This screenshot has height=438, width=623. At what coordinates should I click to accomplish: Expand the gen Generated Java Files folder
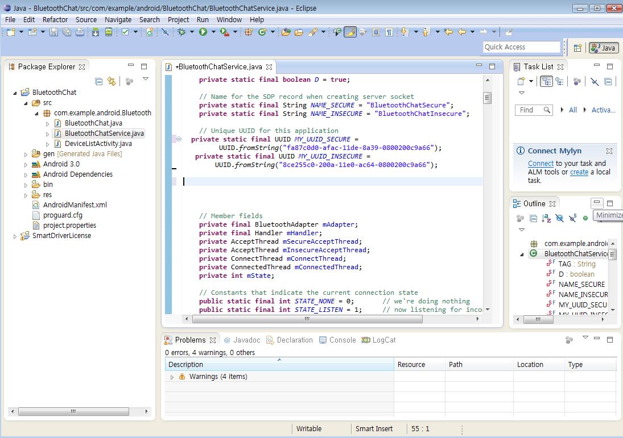(x=26, y=155)
